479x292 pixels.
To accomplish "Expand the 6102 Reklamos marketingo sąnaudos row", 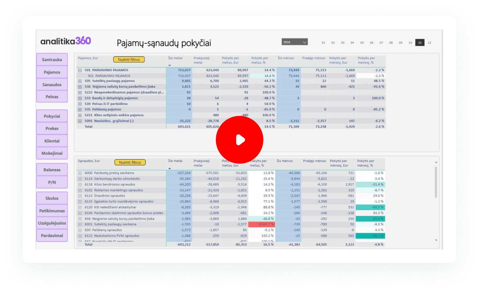I will point(80,190).
